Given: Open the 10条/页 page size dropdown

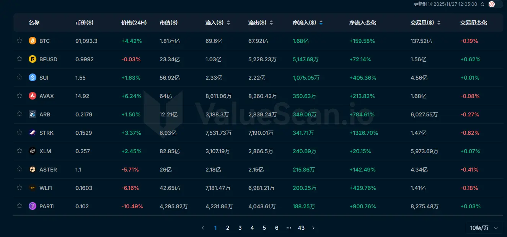Looking at the screenshot, I should pos(484,228).
